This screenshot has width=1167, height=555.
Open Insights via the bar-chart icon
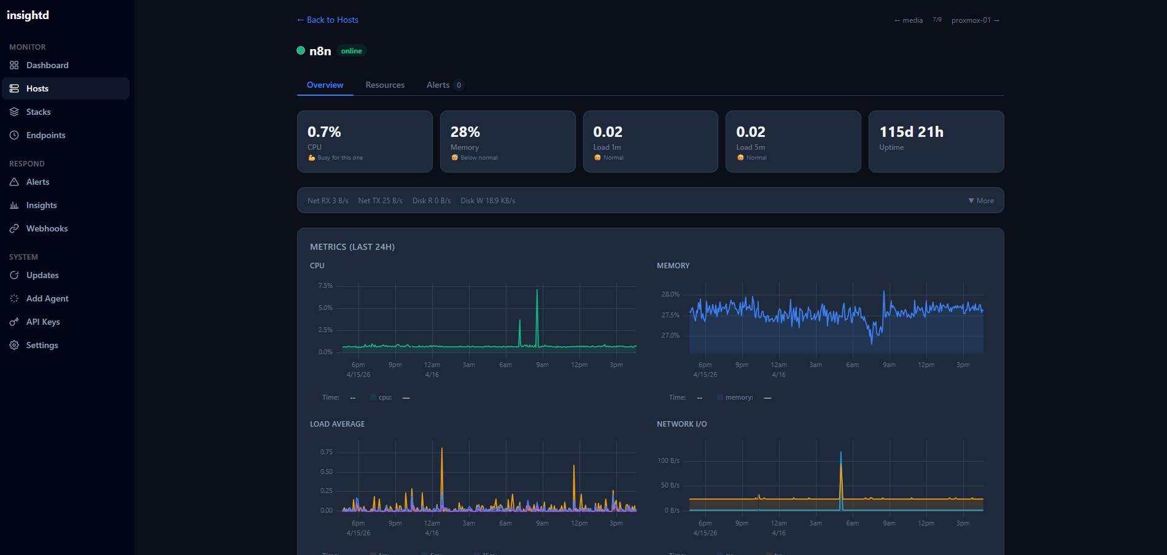[x=14, y=205]
